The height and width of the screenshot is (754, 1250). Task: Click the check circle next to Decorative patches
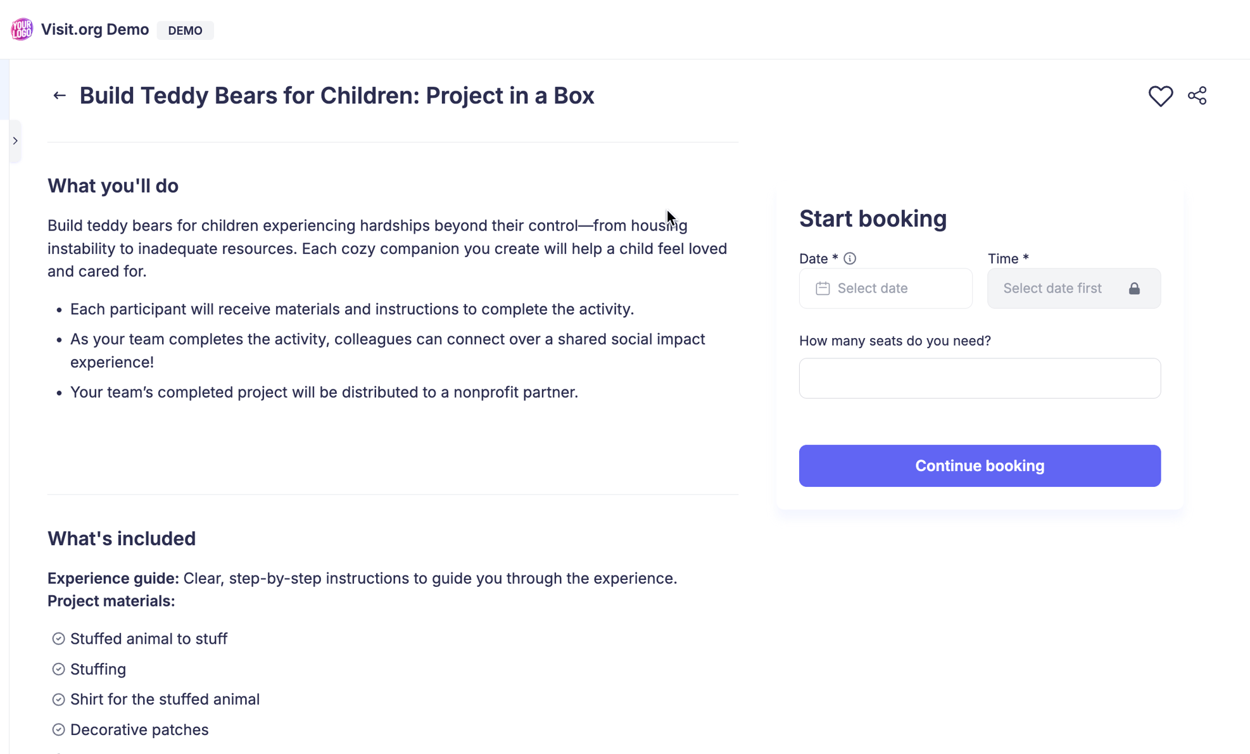point(58,729)
